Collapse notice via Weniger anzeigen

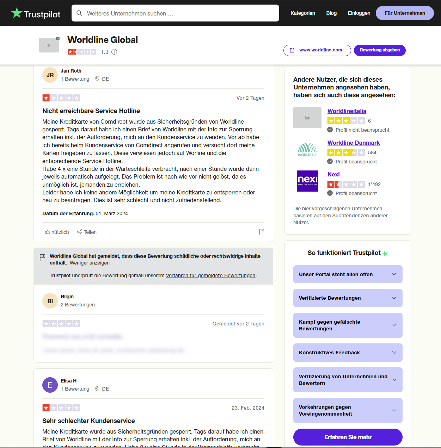coord(90,263)
